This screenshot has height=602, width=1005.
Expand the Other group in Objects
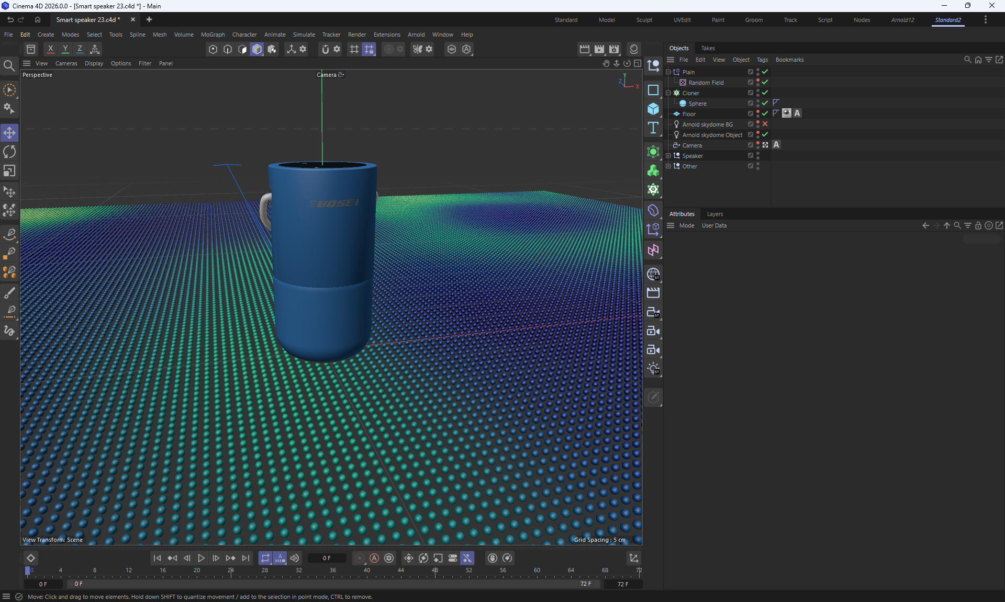668,166
